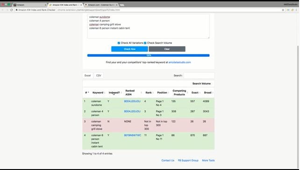300x170 pixels.
Task: Close the first Amazon tab
Action: [x=45, y=5]
